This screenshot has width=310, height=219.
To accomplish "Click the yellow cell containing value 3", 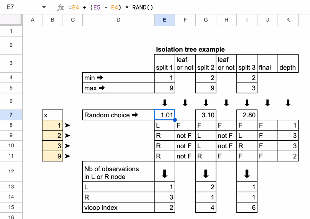I will point(52,146).
